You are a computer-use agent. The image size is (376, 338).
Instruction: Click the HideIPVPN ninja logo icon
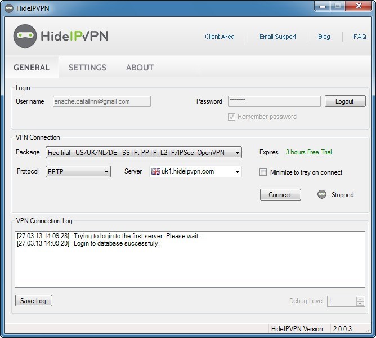pyautogui.click(x=25, y=36)
